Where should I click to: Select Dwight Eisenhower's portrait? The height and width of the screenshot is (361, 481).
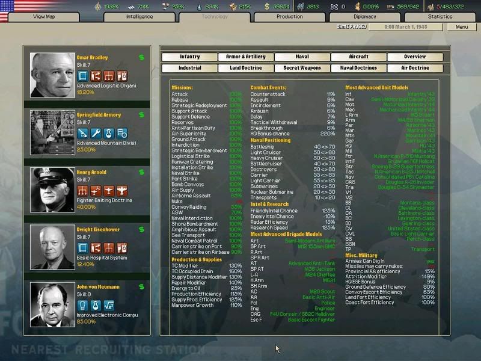click(x=52, y=247)
